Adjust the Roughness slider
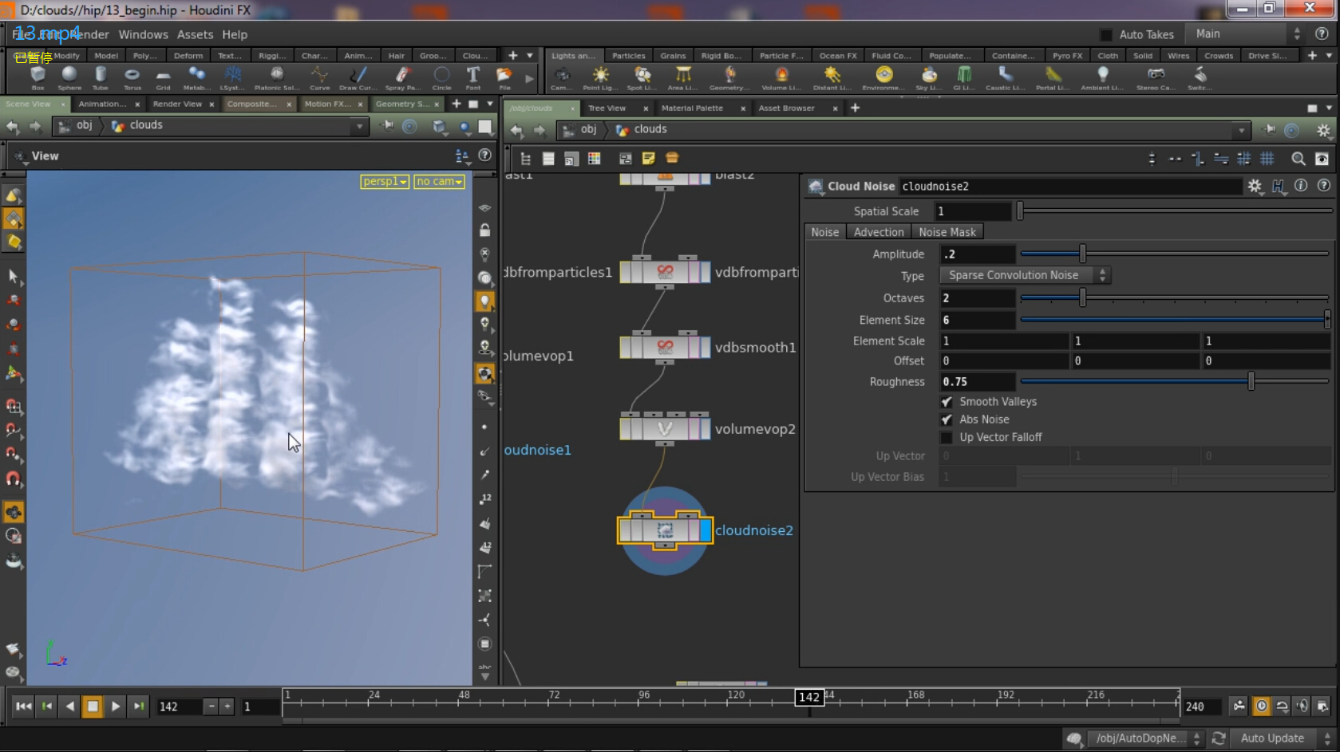 [x=1174, y=381]
